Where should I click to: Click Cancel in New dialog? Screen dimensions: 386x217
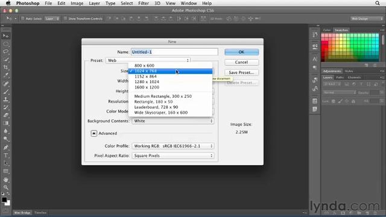pyautogui.click(x=241, y=62)
